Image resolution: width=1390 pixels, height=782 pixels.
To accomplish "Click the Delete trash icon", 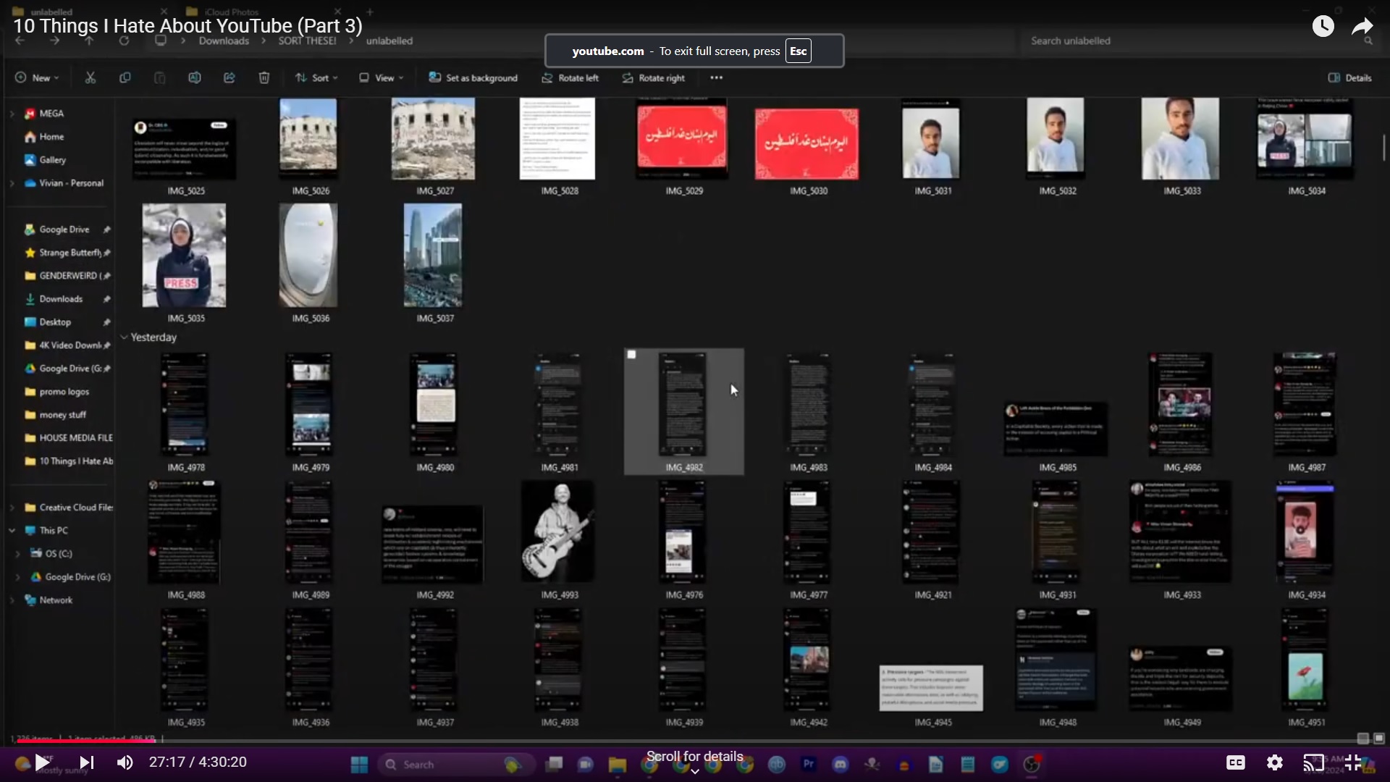I will coord(264,77).
